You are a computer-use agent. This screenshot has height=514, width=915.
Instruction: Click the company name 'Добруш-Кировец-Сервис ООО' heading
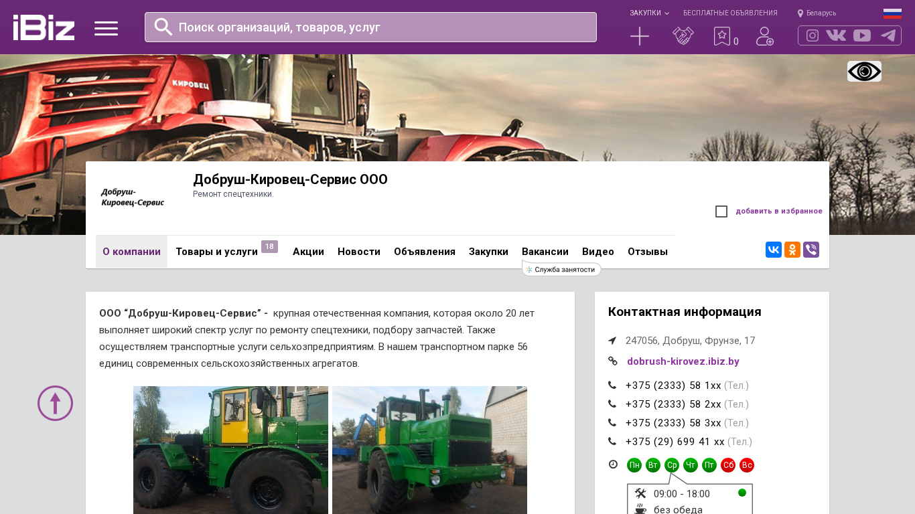pyautogui.click(x=290, y=179)
